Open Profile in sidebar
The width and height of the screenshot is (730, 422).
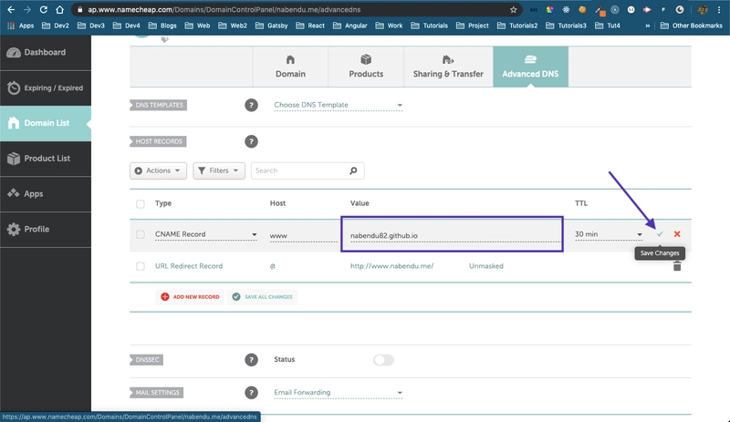point(46,230)
